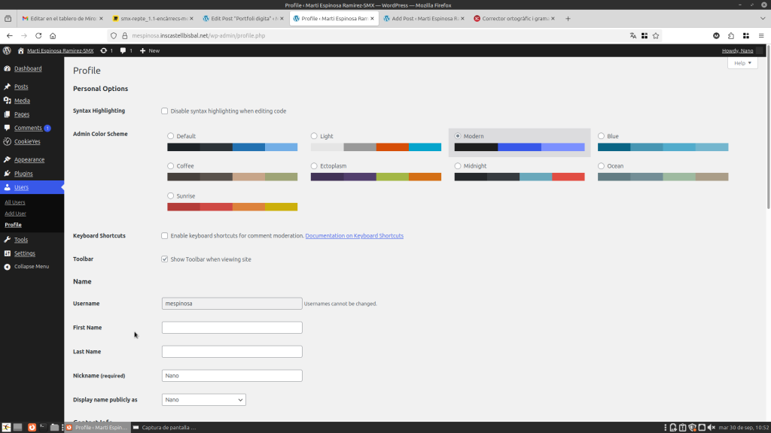Click the Plugins sidebar icon

(x=7, y=174)
